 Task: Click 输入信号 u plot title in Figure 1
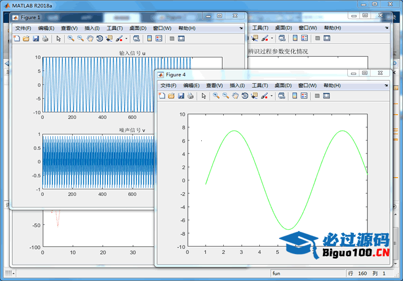tap(132, 53)
